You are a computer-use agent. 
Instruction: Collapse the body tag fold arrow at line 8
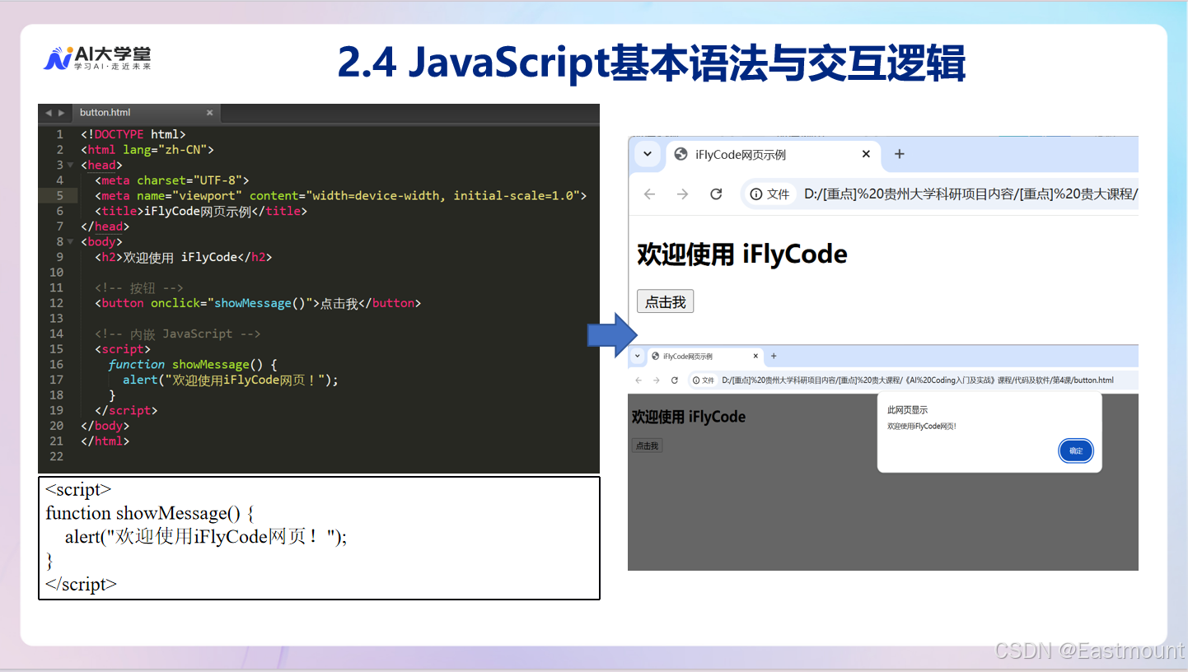pyautogui.click(x=70, y=242)
